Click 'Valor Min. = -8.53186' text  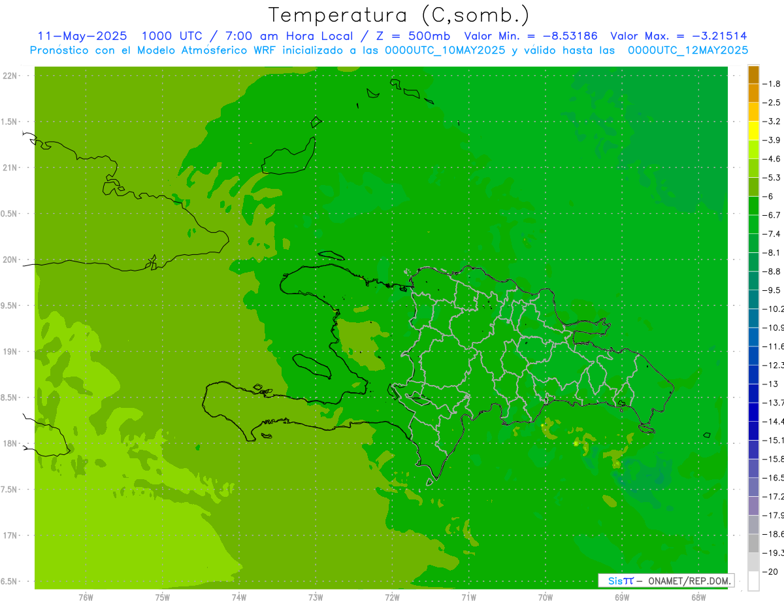point(532,36)
